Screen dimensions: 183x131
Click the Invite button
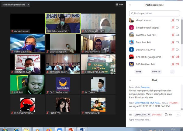click(x=138, y=72)
